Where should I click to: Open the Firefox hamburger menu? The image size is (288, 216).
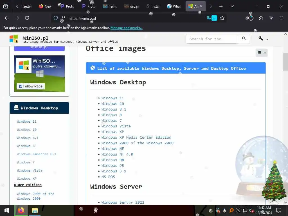(281, 18)
